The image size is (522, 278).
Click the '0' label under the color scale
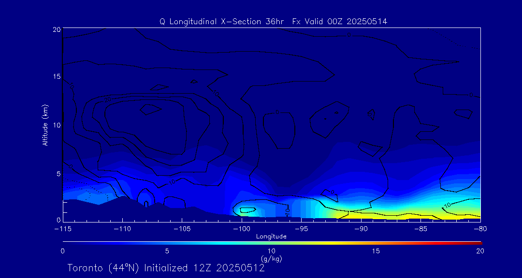(x=62, y=251)
